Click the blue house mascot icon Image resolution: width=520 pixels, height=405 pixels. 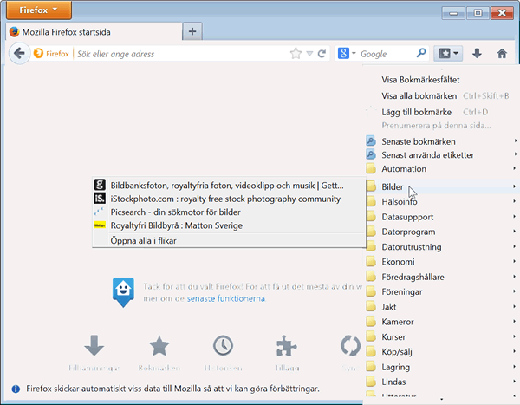123,292
